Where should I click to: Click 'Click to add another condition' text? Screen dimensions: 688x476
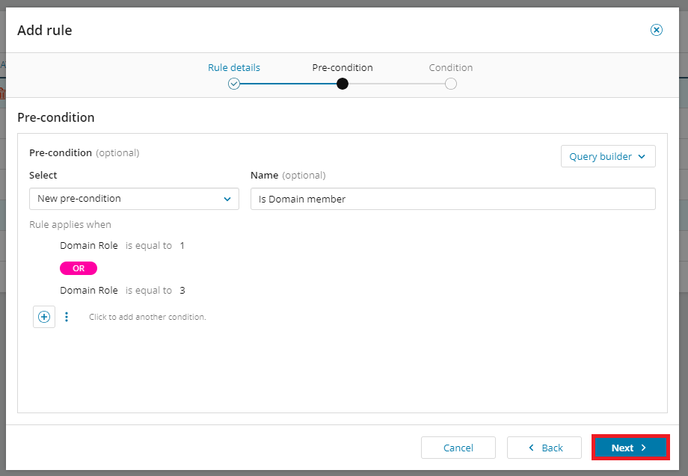147,316
